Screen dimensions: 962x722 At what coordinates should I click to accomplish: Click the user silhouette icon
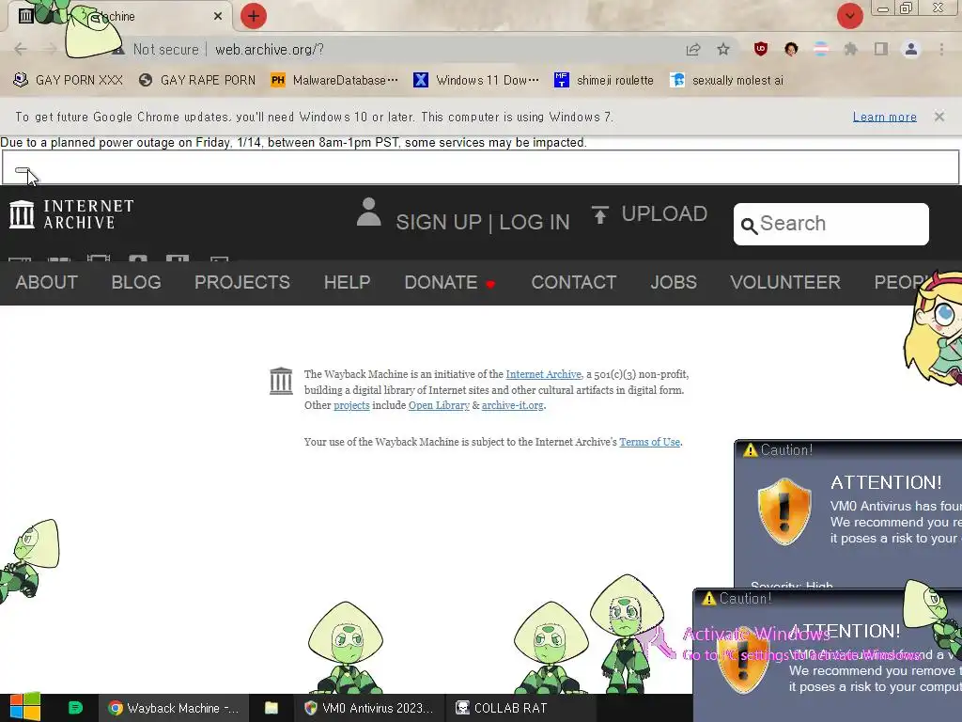368,212
